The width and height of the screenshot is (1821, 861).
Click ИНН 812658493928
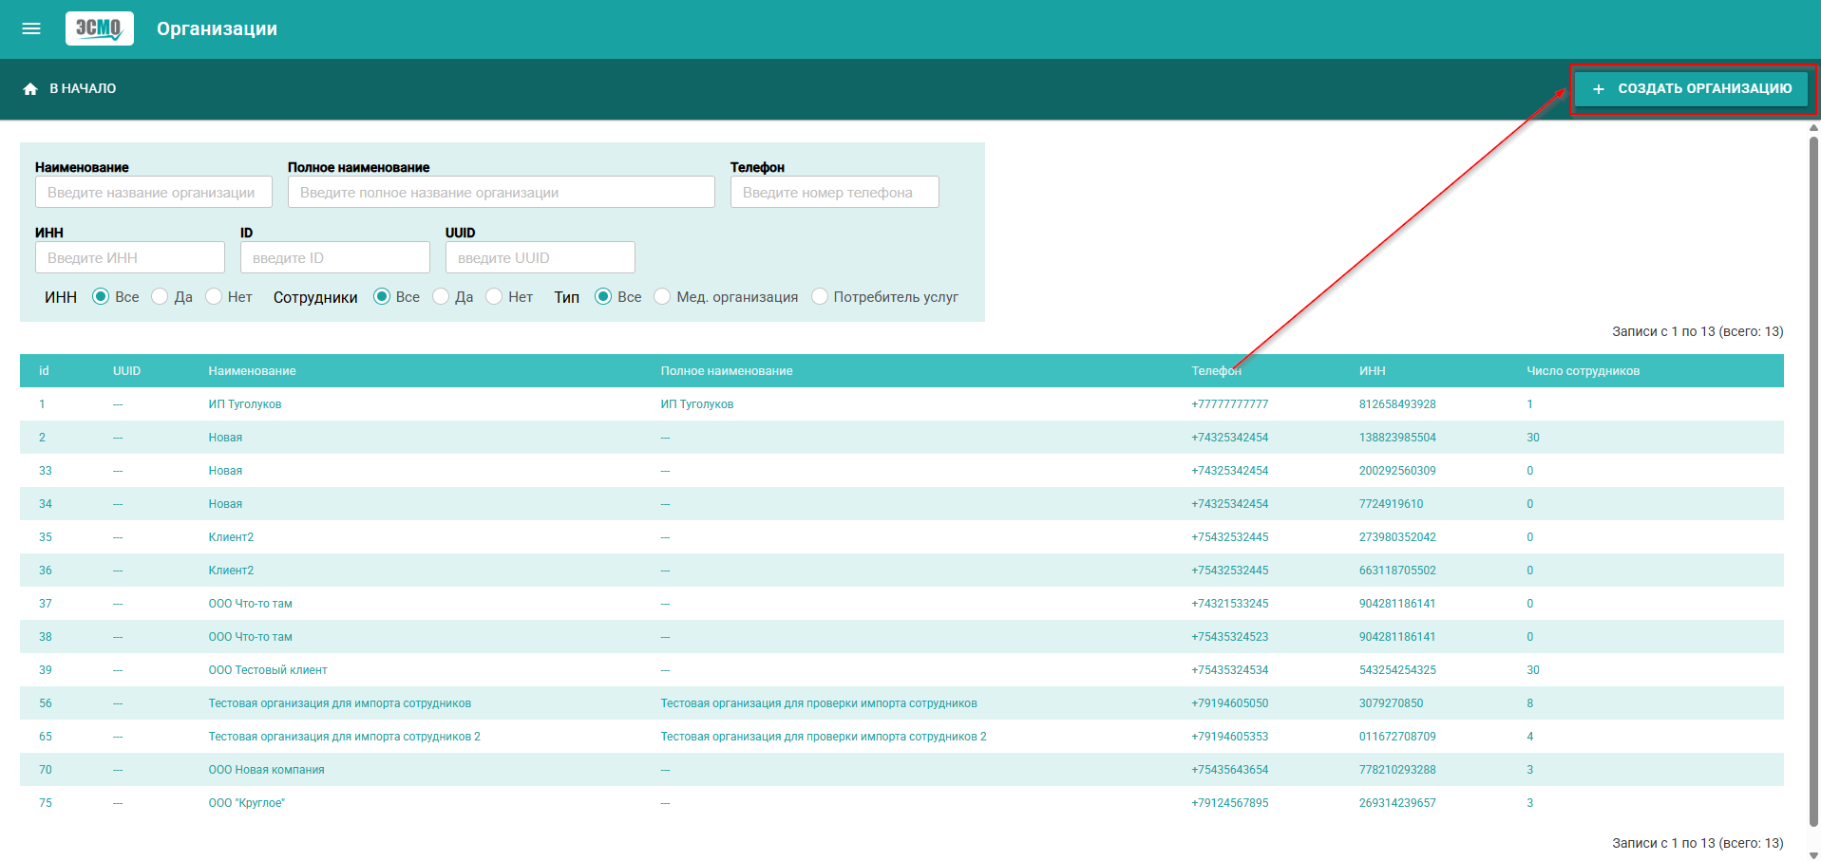(1397, 403)
